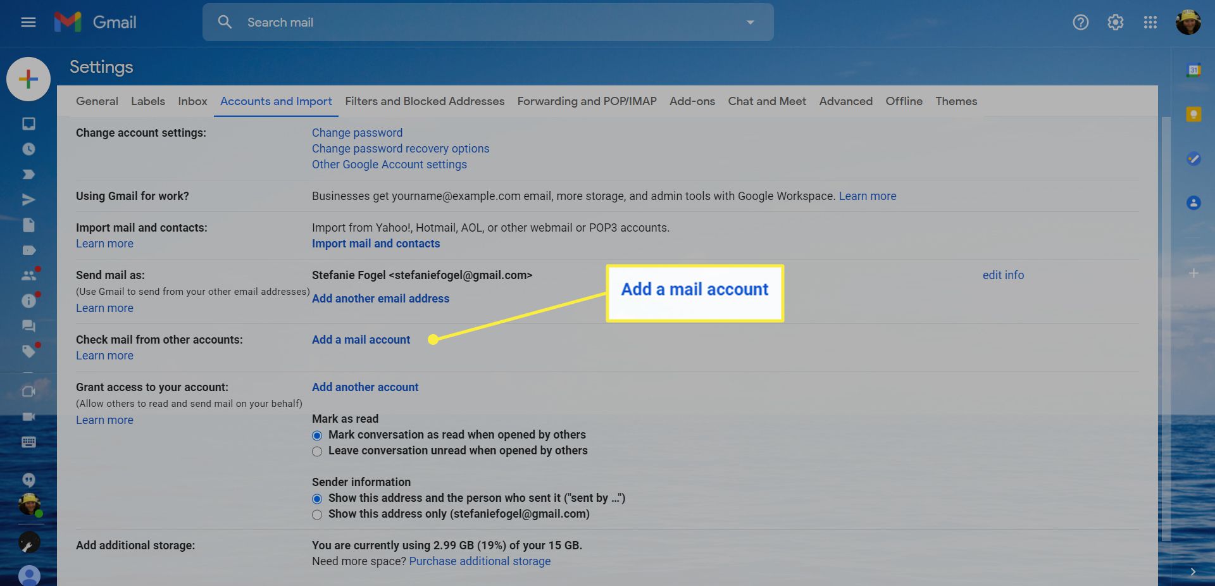Viewport: 1215px width, 586px height.
Task: Expand the side panel chevron
Action: (1193, 572)
